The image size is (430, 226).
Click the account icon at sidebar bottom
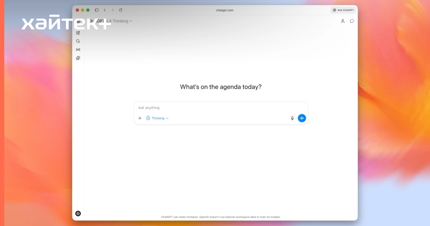[x=78, y=213]
